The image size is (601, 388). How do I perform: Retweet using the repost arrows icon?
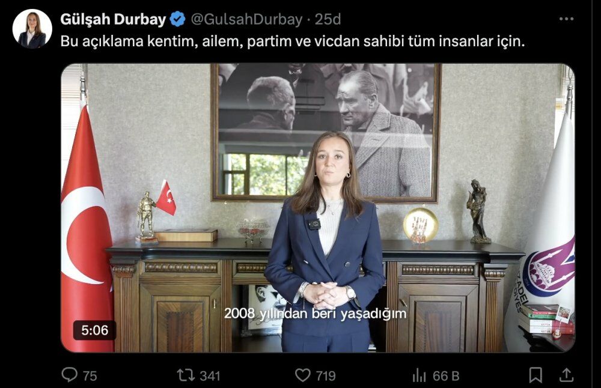pyautogui.click(x=186, y=375)
